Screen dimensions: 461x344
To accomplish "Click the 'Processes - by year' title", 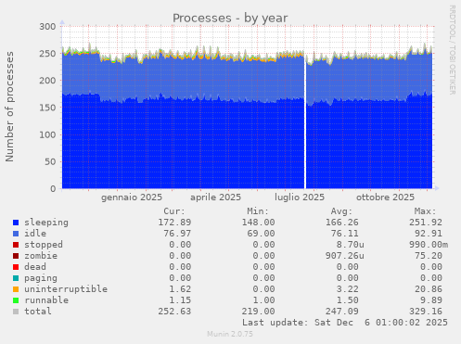I will 230,19.
